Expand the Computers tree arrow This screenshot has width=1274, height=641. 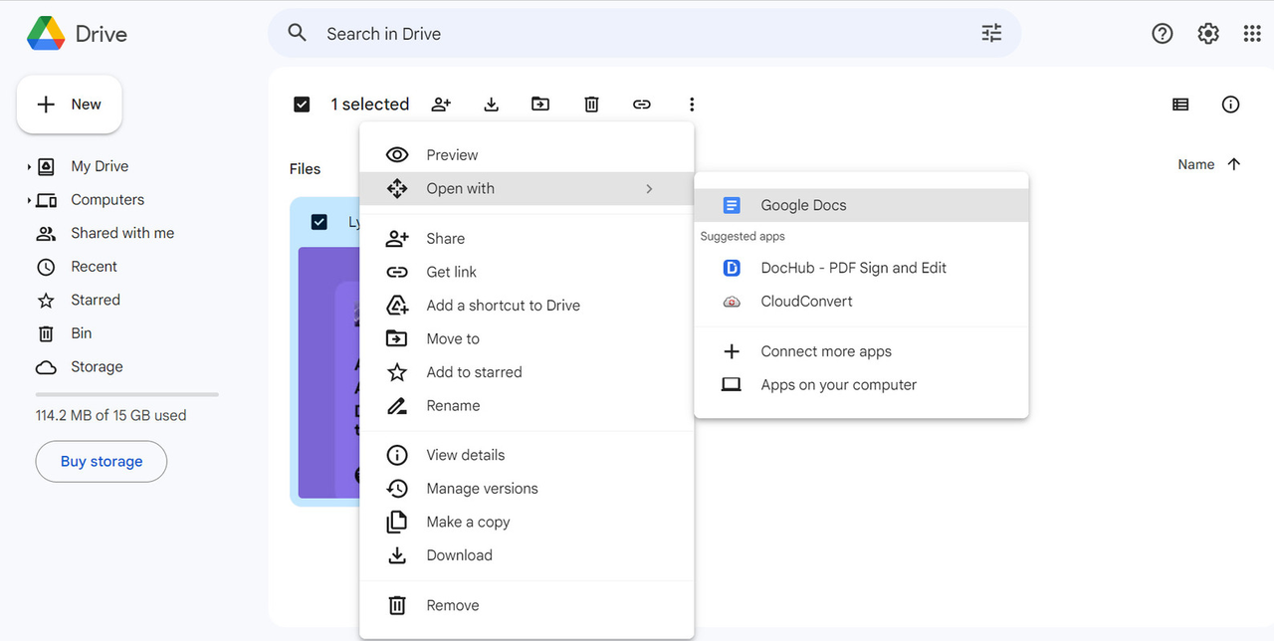tap(29, 201)
